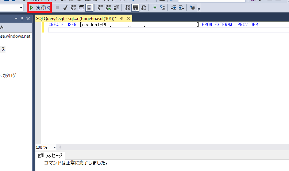Close the Object Explorer panel
The image size is (289, 171).
(x=28, y=19)
